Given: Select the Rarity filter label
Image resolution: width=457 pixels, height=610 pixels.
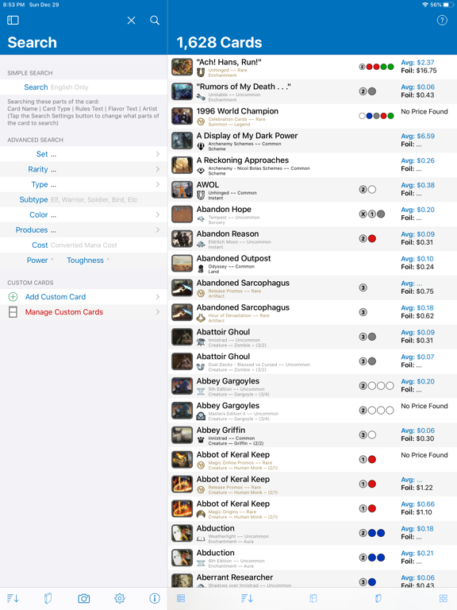Looking at the screenshot, I should (38, 169).
